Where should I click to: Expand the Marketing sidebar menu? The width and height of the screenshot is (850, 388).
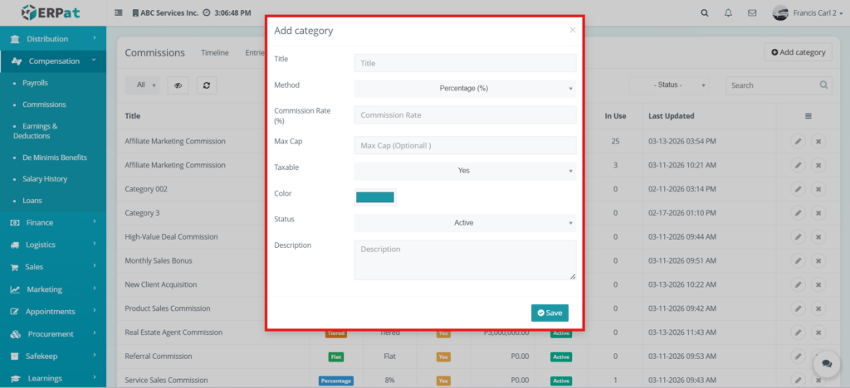coord(53,289)
